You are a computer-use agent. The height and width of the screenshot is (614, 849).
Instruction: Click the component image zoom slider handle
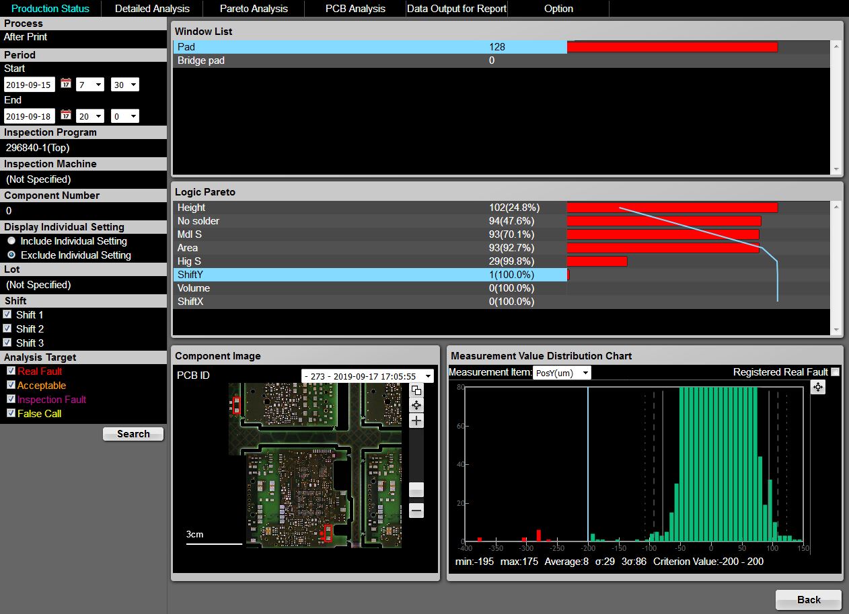[x=416, y=490]
